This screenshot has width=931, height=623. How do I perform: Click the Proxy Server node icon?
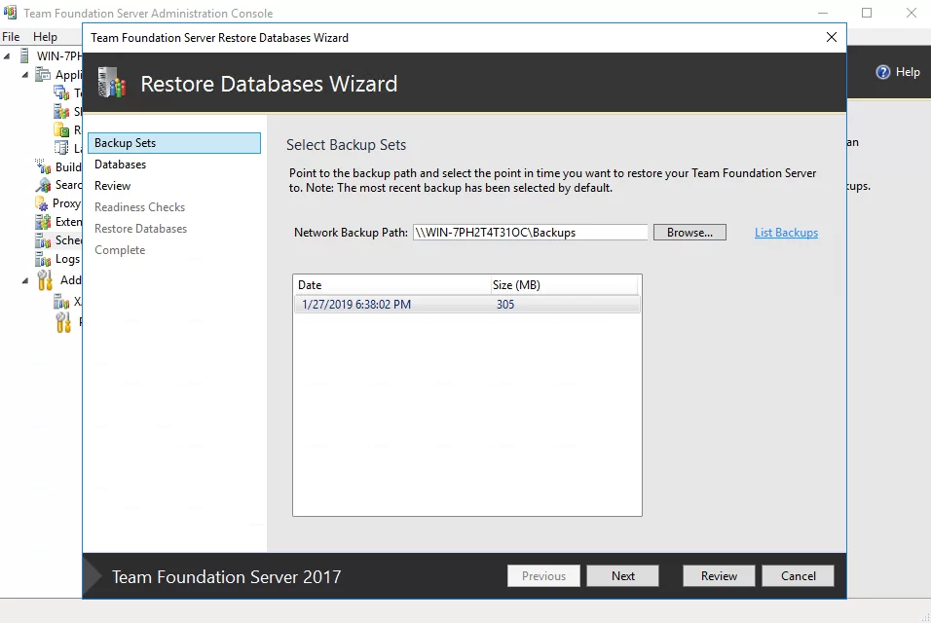click(43, 203)
